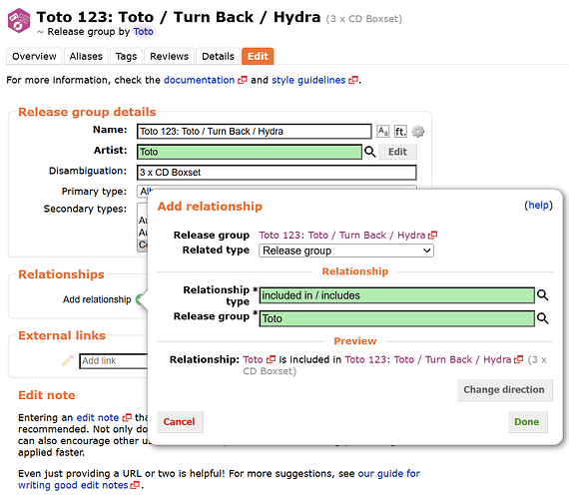569x499 pixels.
Task: Click Release group search magnifier in dialog
Action: click(542, 318)
